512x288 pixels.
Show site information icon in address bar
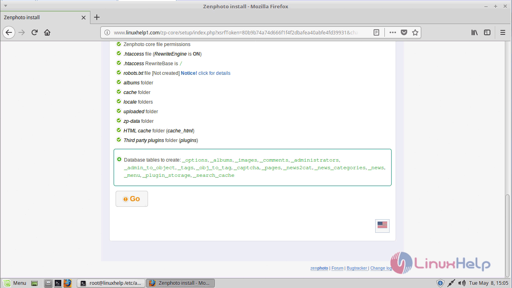click(x=107, y=32)
